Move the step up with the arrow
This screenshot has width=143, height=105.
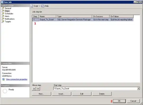(x=34, y=89)
